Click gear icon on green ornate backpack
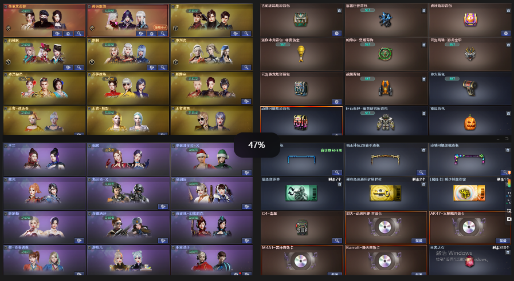The image size is (514, 281). pyautogui.click(x=337, y=33)
